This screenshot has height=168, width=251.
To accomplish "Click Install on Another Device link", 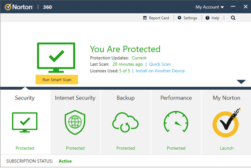I will pyautogui.click(x=160, y=71).
